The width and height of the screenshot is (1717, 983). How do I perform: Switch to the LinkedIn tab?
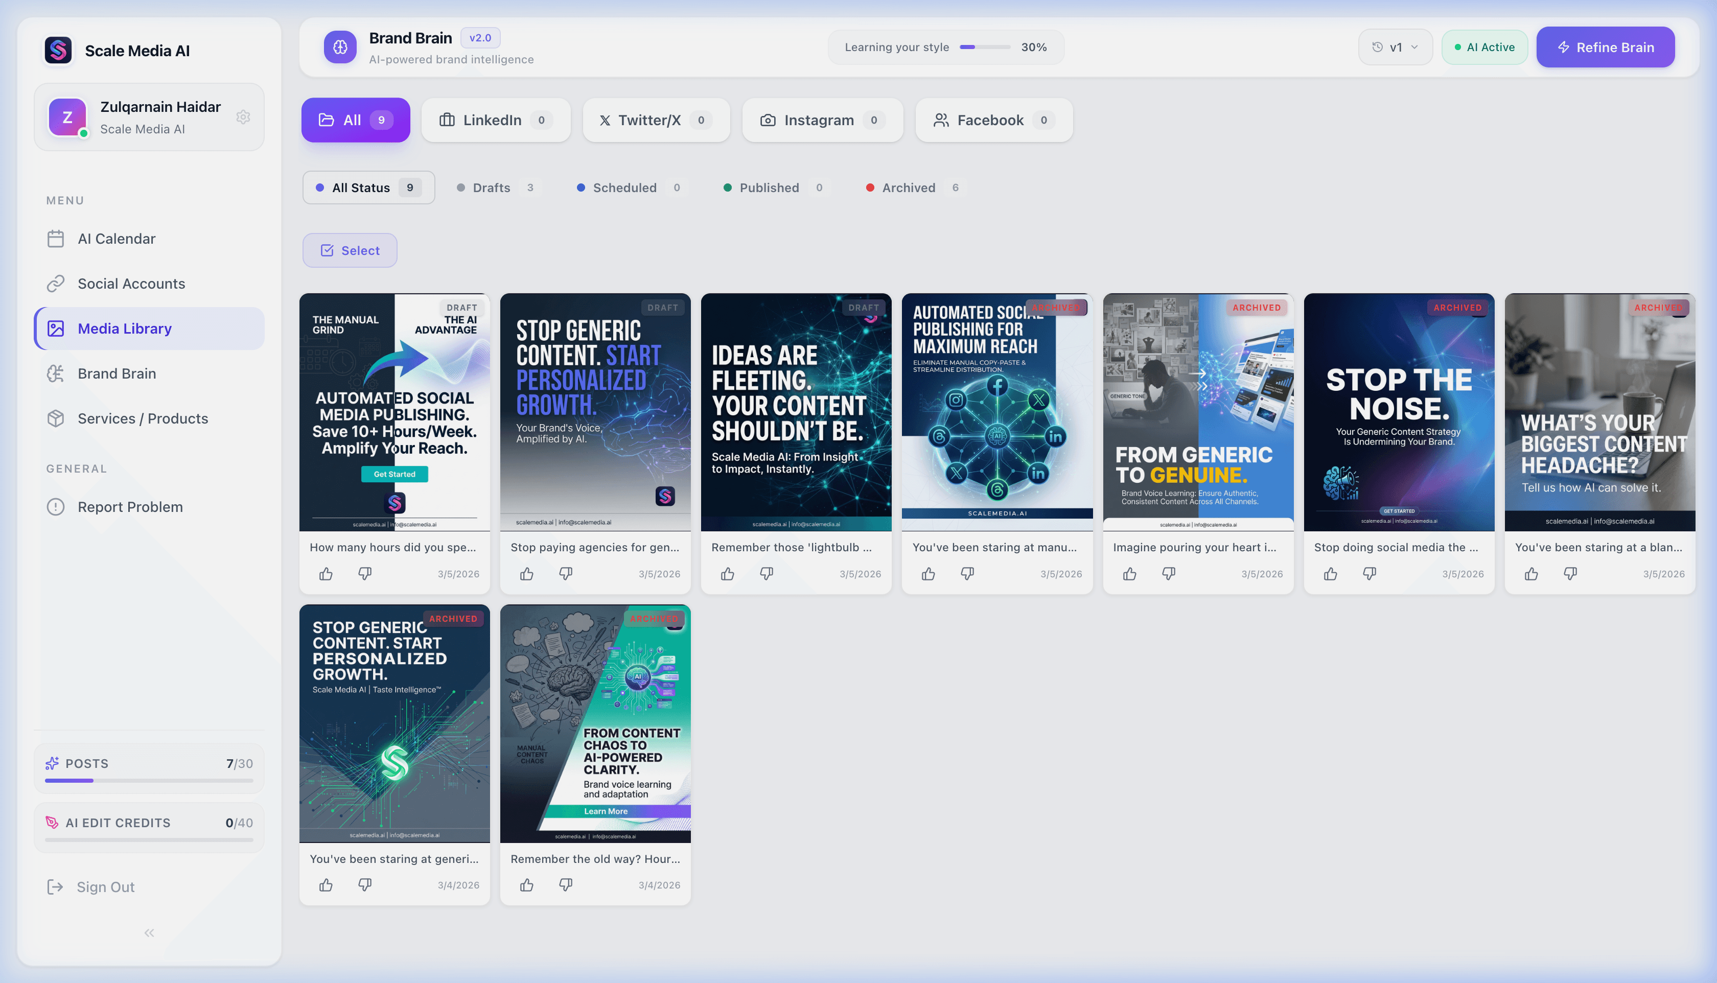[496, 120]
